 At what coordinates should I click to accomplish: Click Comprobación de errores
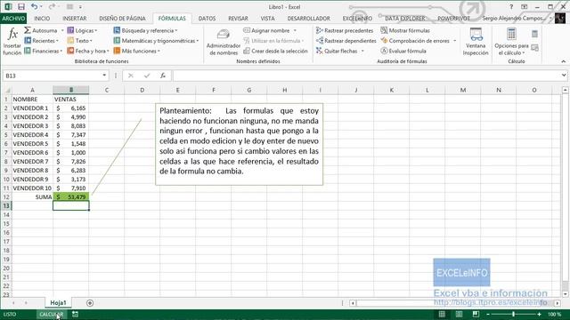(x=415, y=41)
